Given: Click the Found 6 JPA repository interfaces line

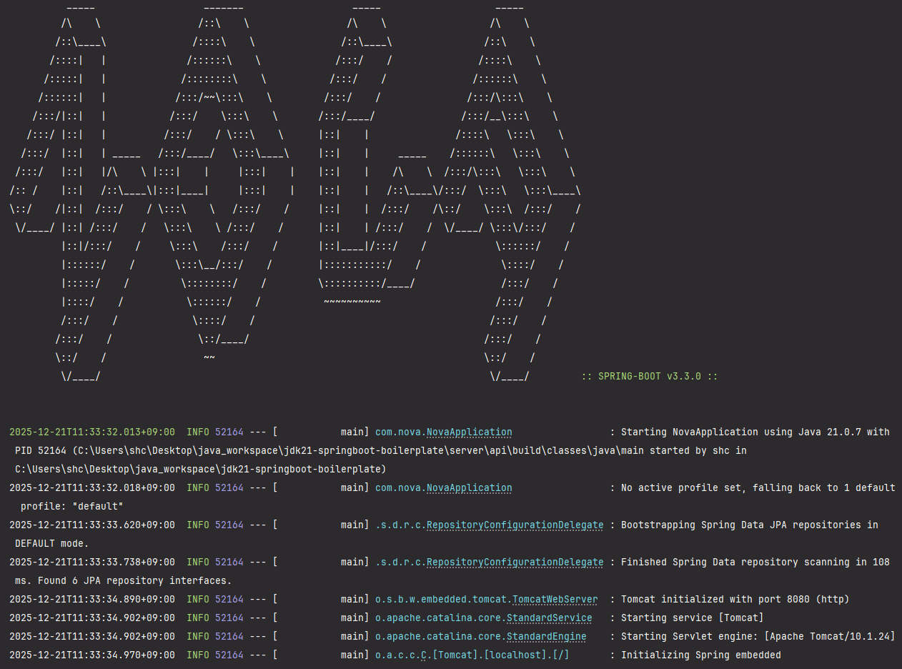Looking at the screenshot, I should coord(123,581).
